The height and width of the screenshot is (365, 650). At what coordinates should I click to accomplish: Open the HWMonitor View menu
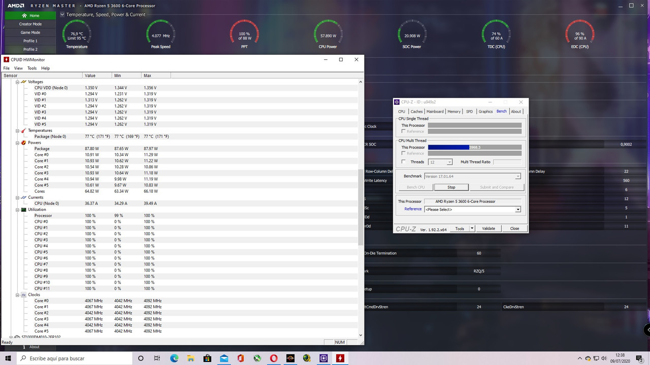pyautogui.click(x=18, y=68)
